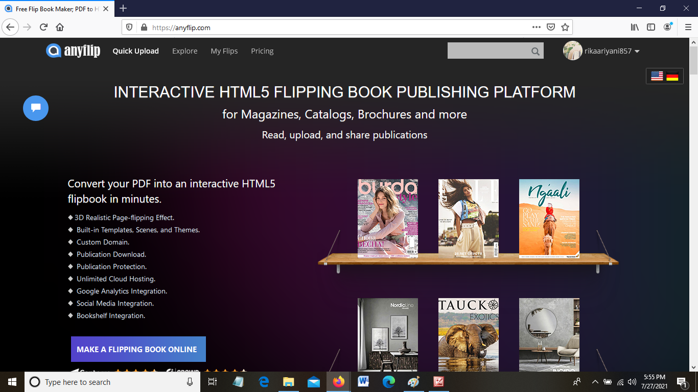Toggle the bookmark star for this page
698x392 pixels.
click(565, 27)
